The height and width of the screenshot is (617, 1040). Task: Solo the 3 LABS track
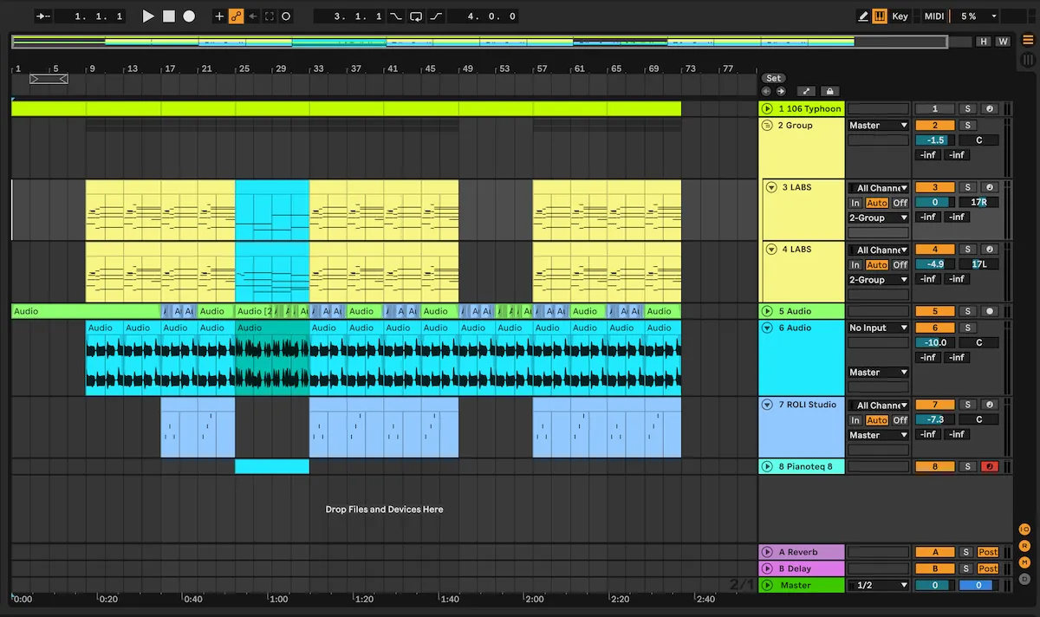coord(967,188)
